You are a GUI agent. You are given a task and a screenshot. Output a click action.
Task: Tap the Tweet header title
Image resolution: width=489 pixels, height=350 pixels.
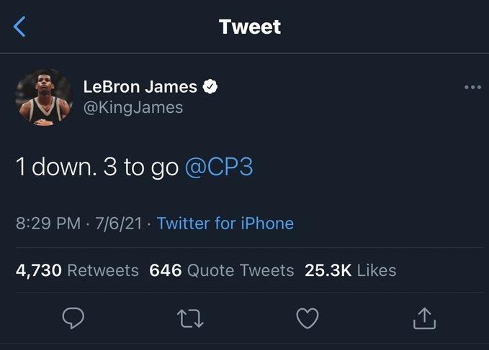[249, 27]
